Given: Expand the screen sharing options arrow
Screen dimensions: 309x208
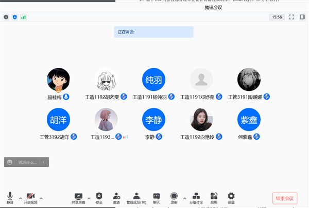Looking at the screenshot, I should [89, 198].
